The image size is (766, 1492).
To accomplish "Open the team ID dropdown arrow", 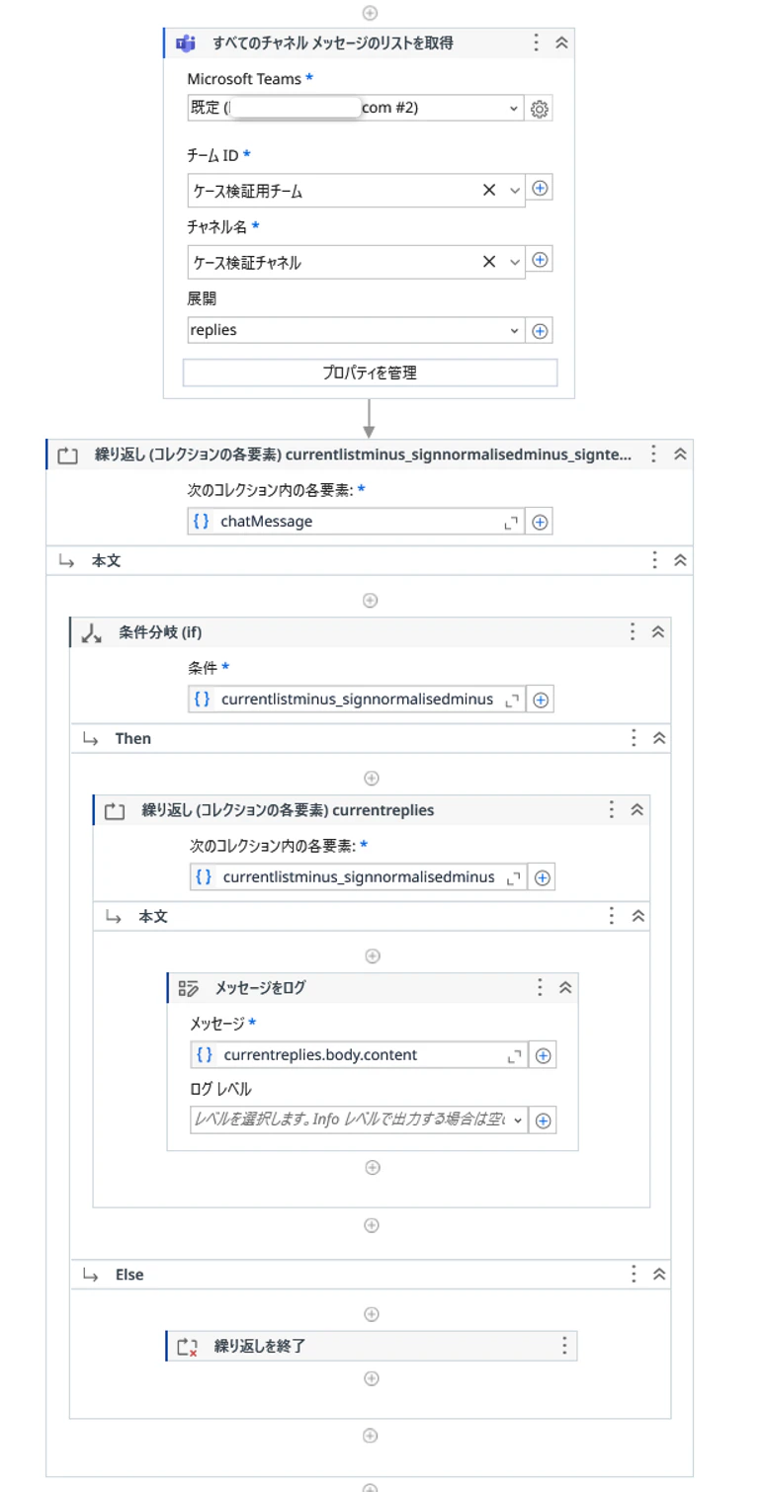I will click(x=514, y=191).
